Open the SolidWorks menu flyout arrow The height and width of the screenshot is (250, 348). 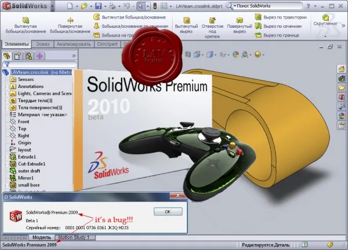click(x=52, y=6)
